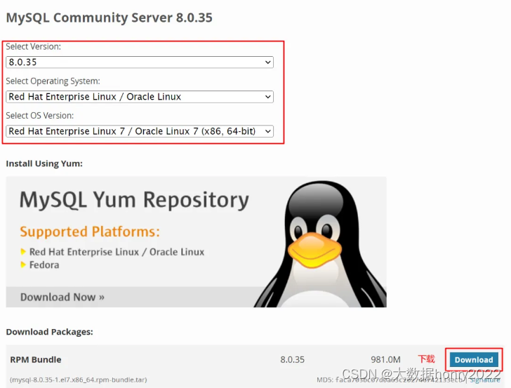Click the 8.0.35 version cell in the RPM Bundle row
This screenshot has width=511, height=388.
[292, 360]
